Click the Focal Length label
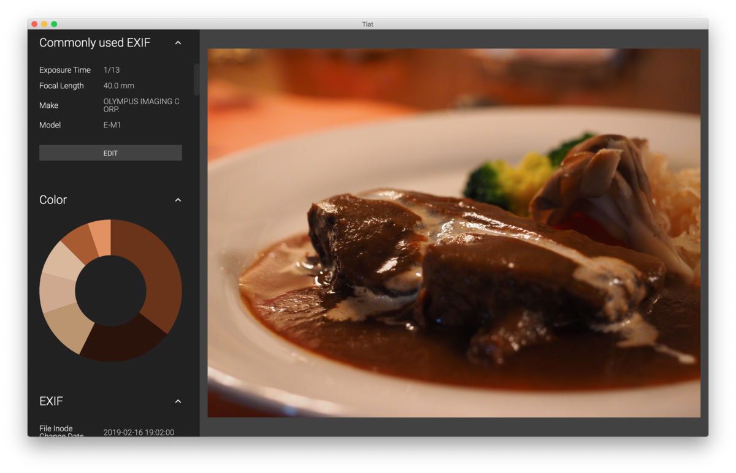Viewport: 736px width, 473px height. 61,86
